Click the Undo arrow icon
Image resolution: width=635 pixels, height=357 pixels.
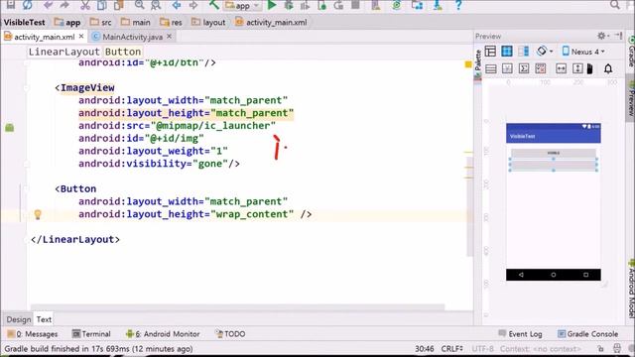tap(48, 5)
